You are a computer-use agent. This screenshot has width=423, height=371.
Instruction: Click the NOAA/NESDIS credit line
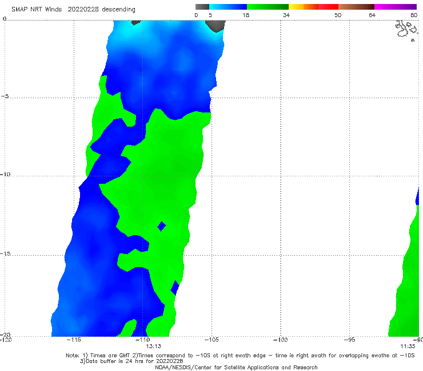(236, 367)
